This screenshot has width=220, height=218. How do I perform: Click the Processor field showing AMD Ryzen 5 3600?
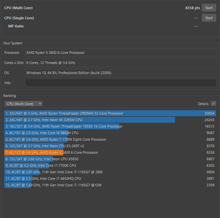click(x=121, y=53)
